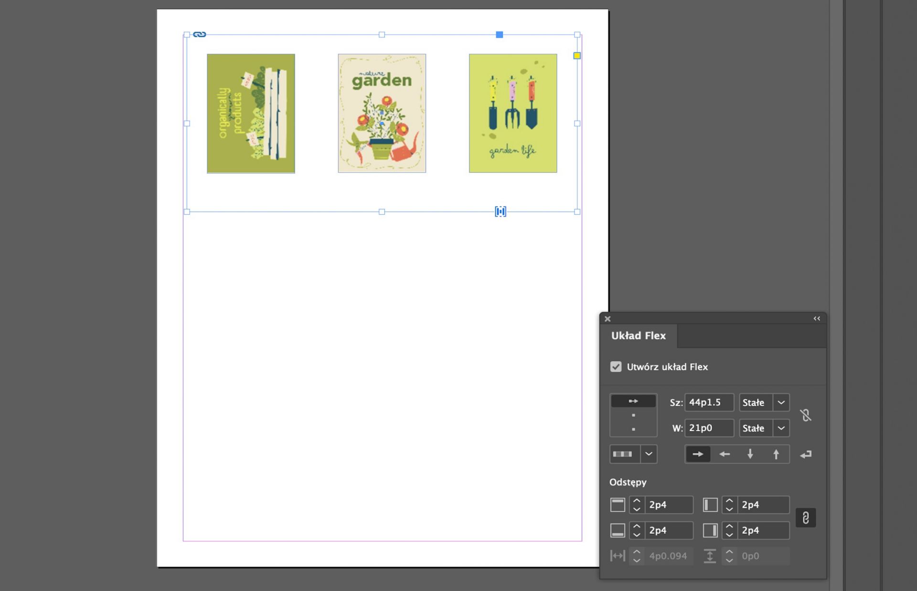Click the unlinked width-height constrain icon
917x591 pixels.
pyautogui.click(x=806, y=415)
